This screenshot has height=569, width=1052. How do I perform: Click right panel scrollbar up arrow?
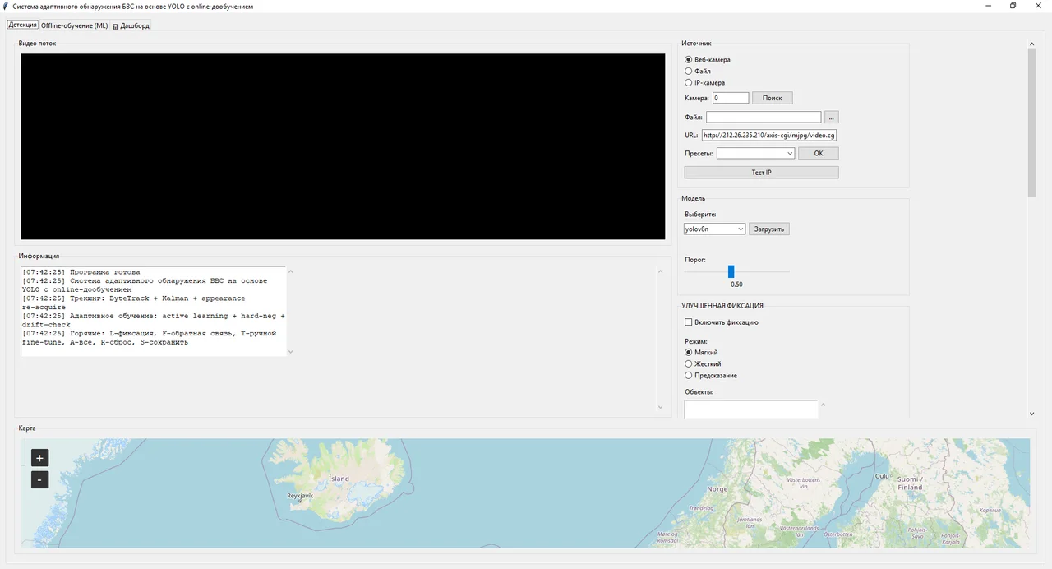tap(1031, 44)
